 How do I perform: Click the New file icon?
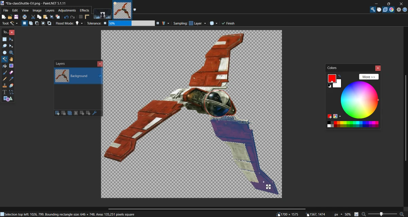pyautogui.click(x=4, y=17)
